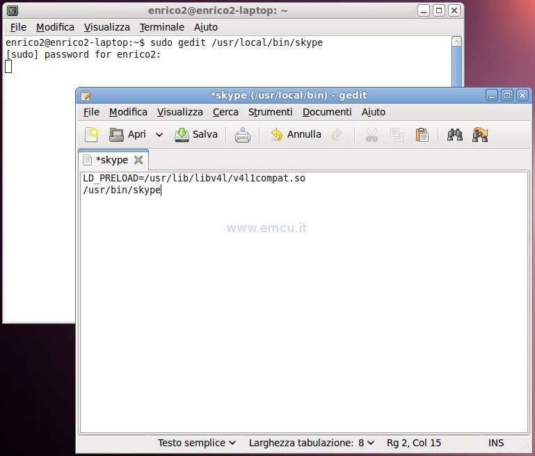This screenshot has width=535, height=456.
Task: Open gedit Visualizza menu
Action: click(x=179, y=112)
